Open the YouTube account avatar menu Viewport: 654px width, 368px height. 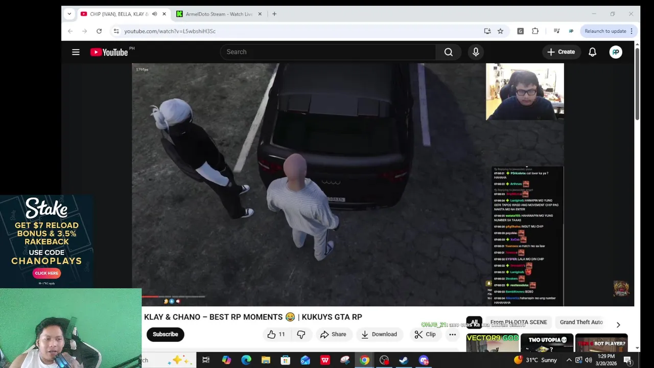616,52
